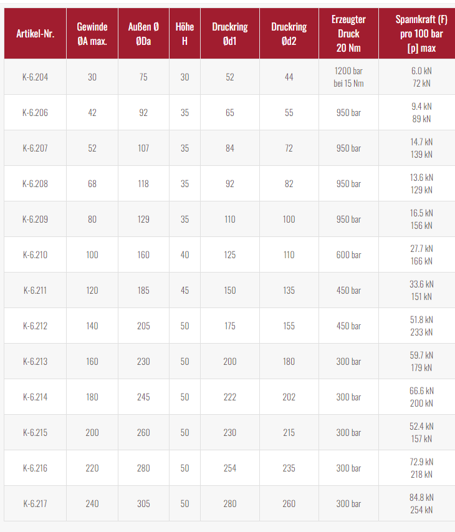
Task: Select the Höhe H column header
Action: point(184,34)
